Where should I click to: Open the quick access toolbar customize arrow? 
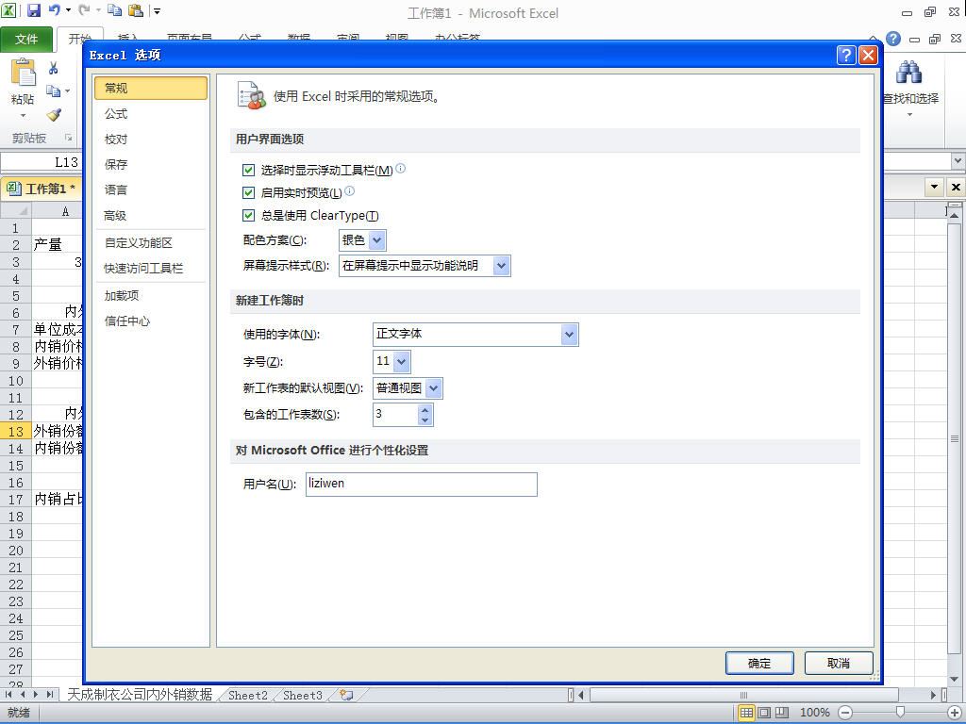click(158, 11)
